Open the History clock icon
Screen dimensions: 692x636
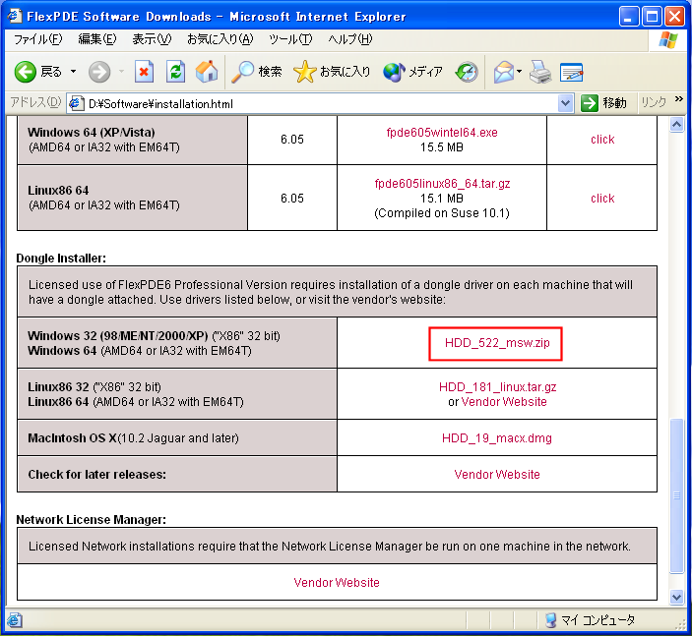pos(467,72)
